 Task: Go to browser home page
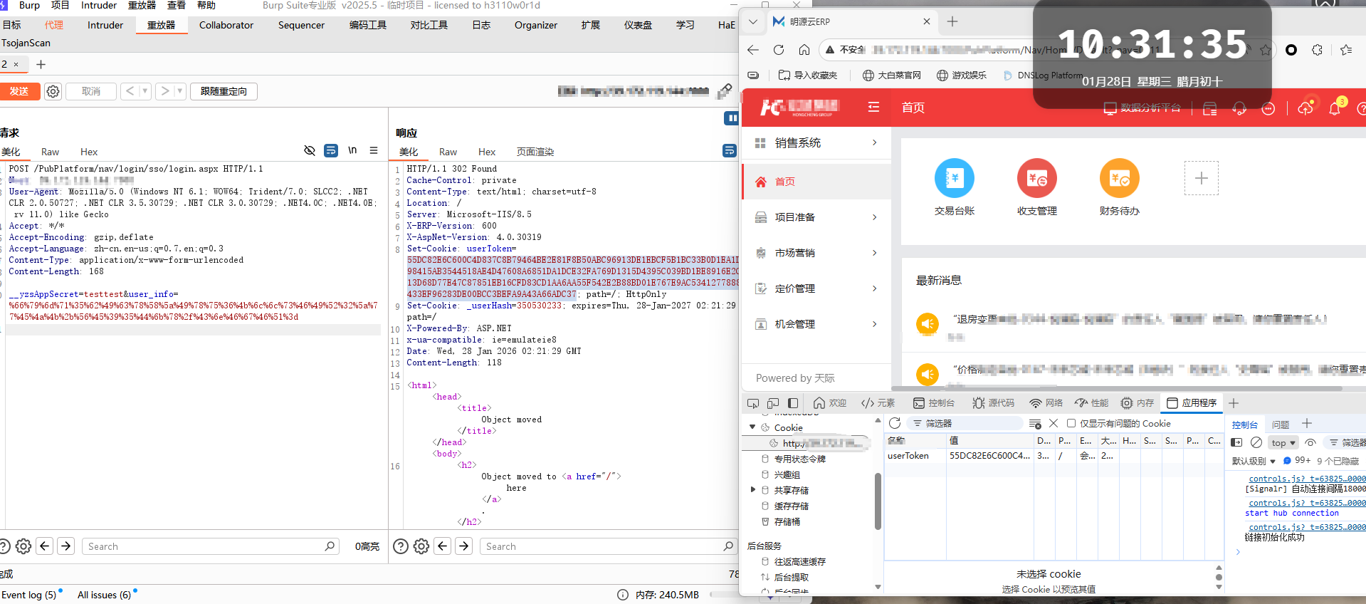tap(804, 50)
